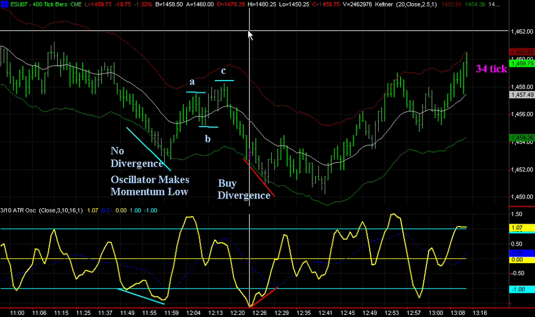Click the L=1459.75 last price readout

pyautogui.click(x=98, y=4)
